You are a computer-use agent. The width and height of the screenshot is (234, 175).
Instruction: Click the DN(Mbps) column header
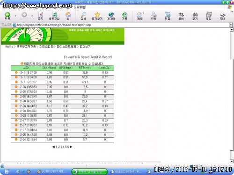(x=49, y=68)
